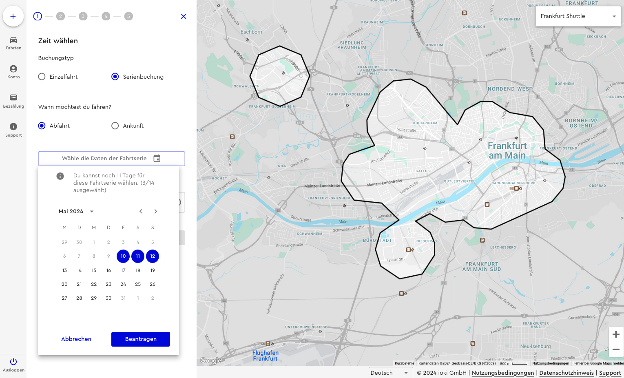This screenshot has width=624, height=378.
Task: Open Fahrten from the sidebar
Action: 13,43
